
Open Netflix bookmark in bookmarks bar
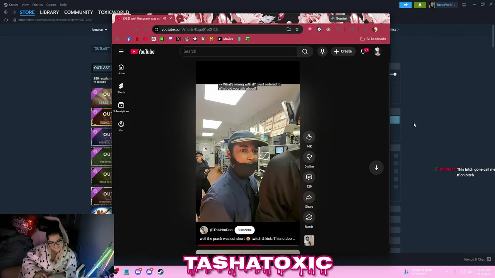click(137, 39)
